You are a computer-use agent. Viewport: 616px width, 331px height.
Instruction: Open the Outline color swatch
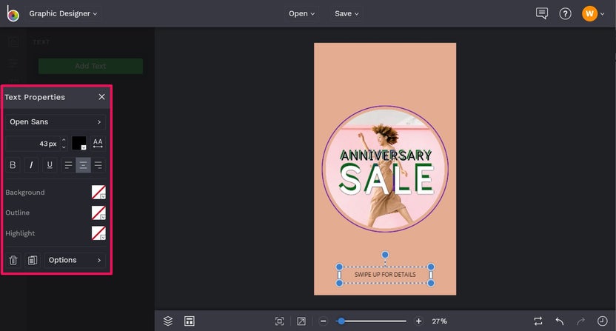point(98,213)
